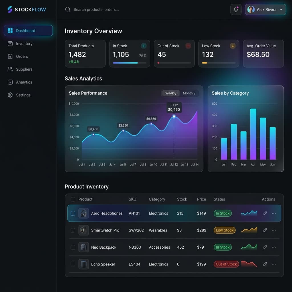The height and width of the screenshot is (292, 292).
Task: Click the Orders clipboard icon
Action: 10,56
